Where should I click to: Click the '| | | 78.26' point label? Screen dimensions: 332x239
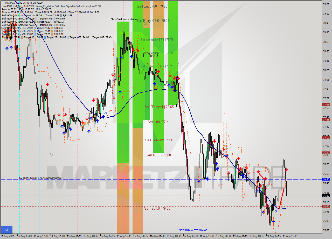149,55
